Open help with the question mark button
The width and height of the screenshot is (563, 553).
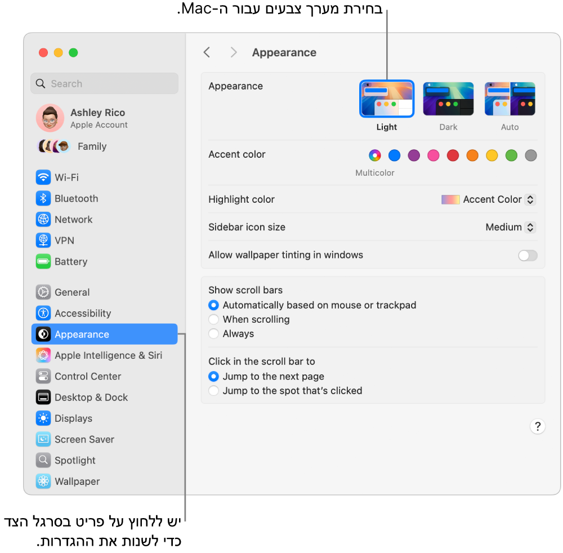coord(537,426)
